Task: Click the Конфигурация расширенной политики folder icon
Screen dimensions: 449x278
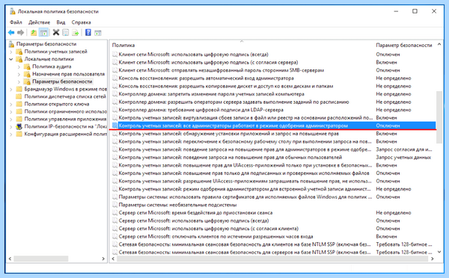Action: click(19, 134)
